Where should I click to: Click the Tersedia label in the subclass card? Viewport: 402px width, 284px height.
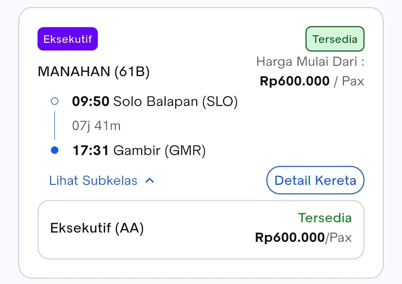[325, 218]
